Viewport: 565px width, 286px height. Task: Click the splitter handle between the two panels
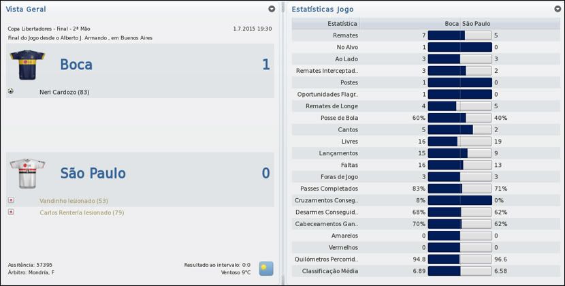[283, 143]
